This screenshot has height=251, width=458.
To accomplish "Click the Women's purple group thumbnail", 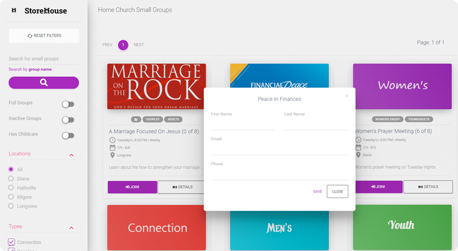I will [403, 87].
